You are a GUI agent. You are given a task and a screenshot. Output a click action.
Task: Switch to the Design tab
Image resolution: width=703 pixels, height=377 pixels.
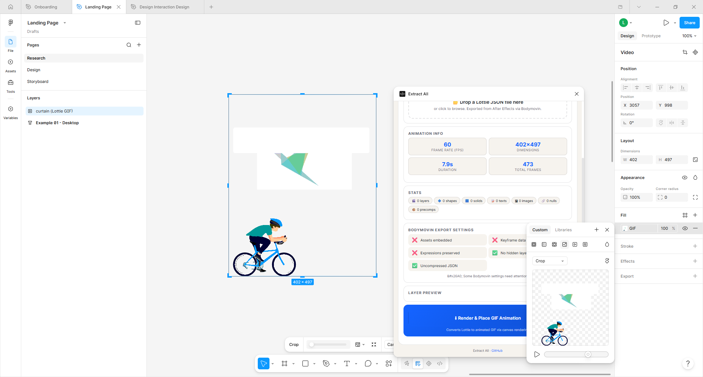627,36
